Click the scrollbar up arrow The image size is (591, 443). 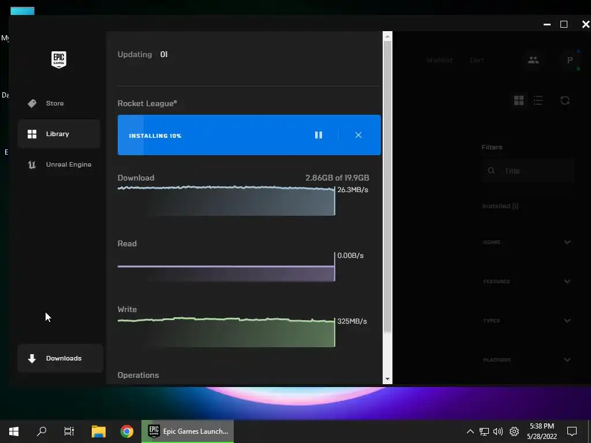tap(387, 36)
